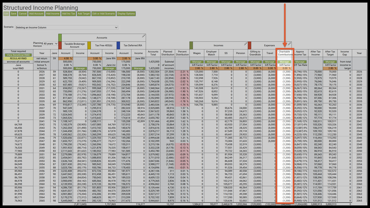Manage the Tax Deferred IRA income

pyautogui.click(x=138, y=68)
